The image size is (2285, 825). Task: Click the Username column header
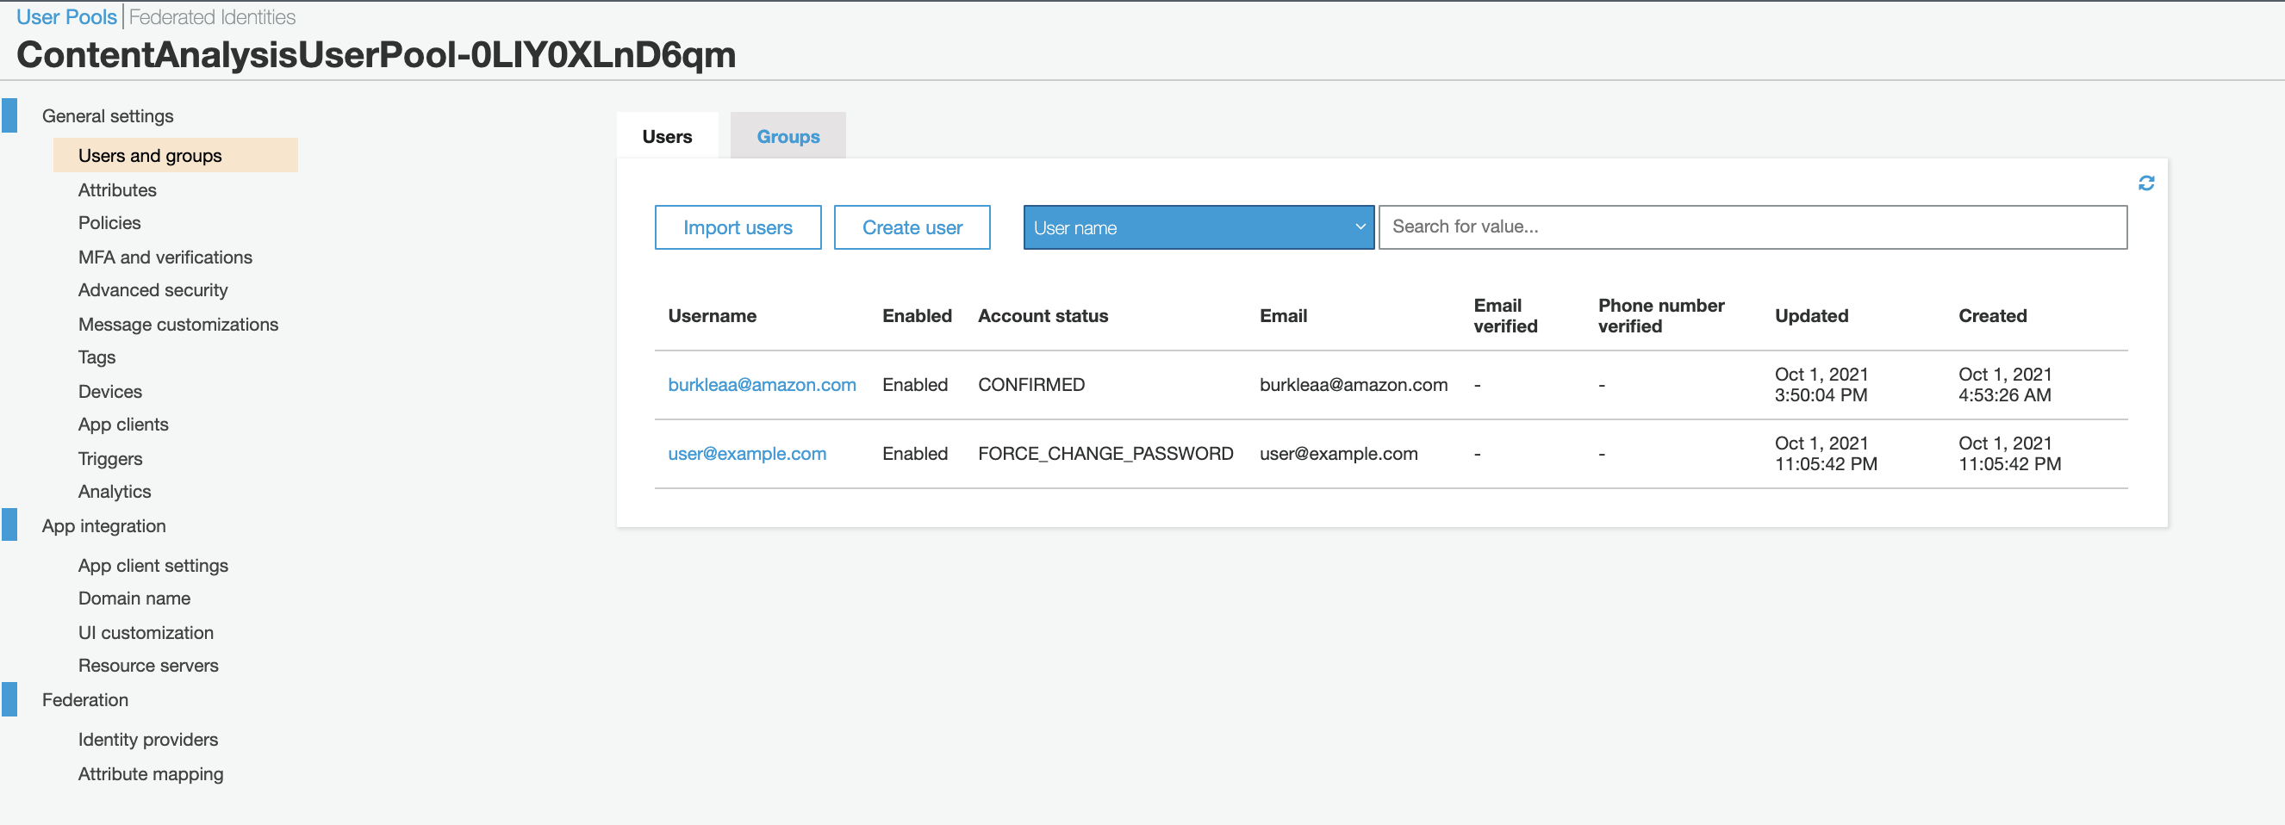[x=712, y=316]
